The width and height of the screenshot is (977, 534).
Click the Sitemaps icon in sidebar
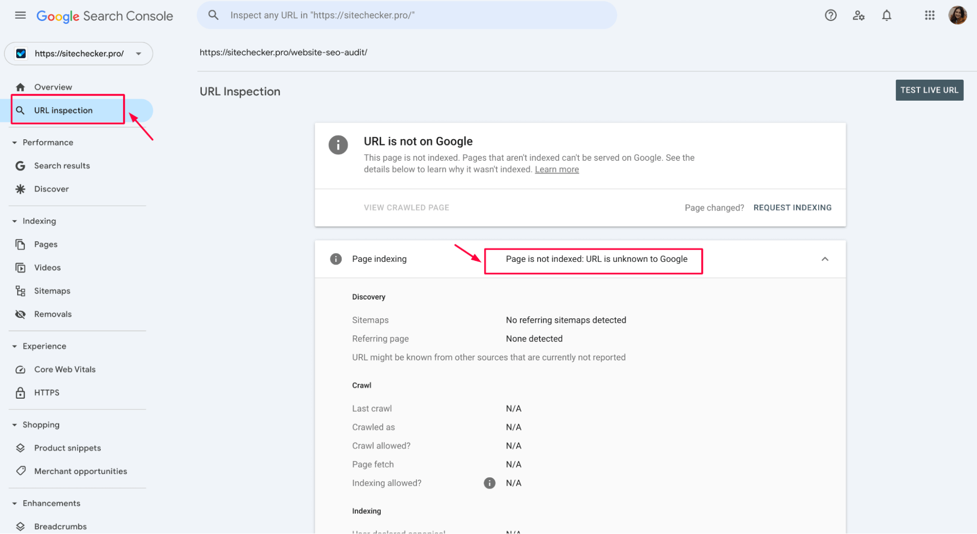click(20, 291)
